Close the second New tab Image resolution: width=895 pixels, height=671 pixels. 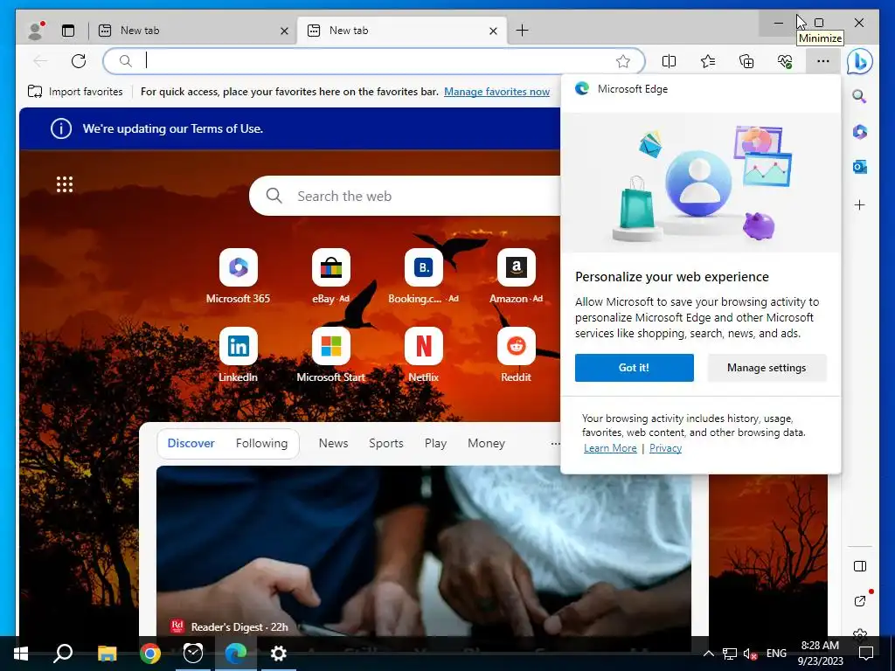(493, 31)
